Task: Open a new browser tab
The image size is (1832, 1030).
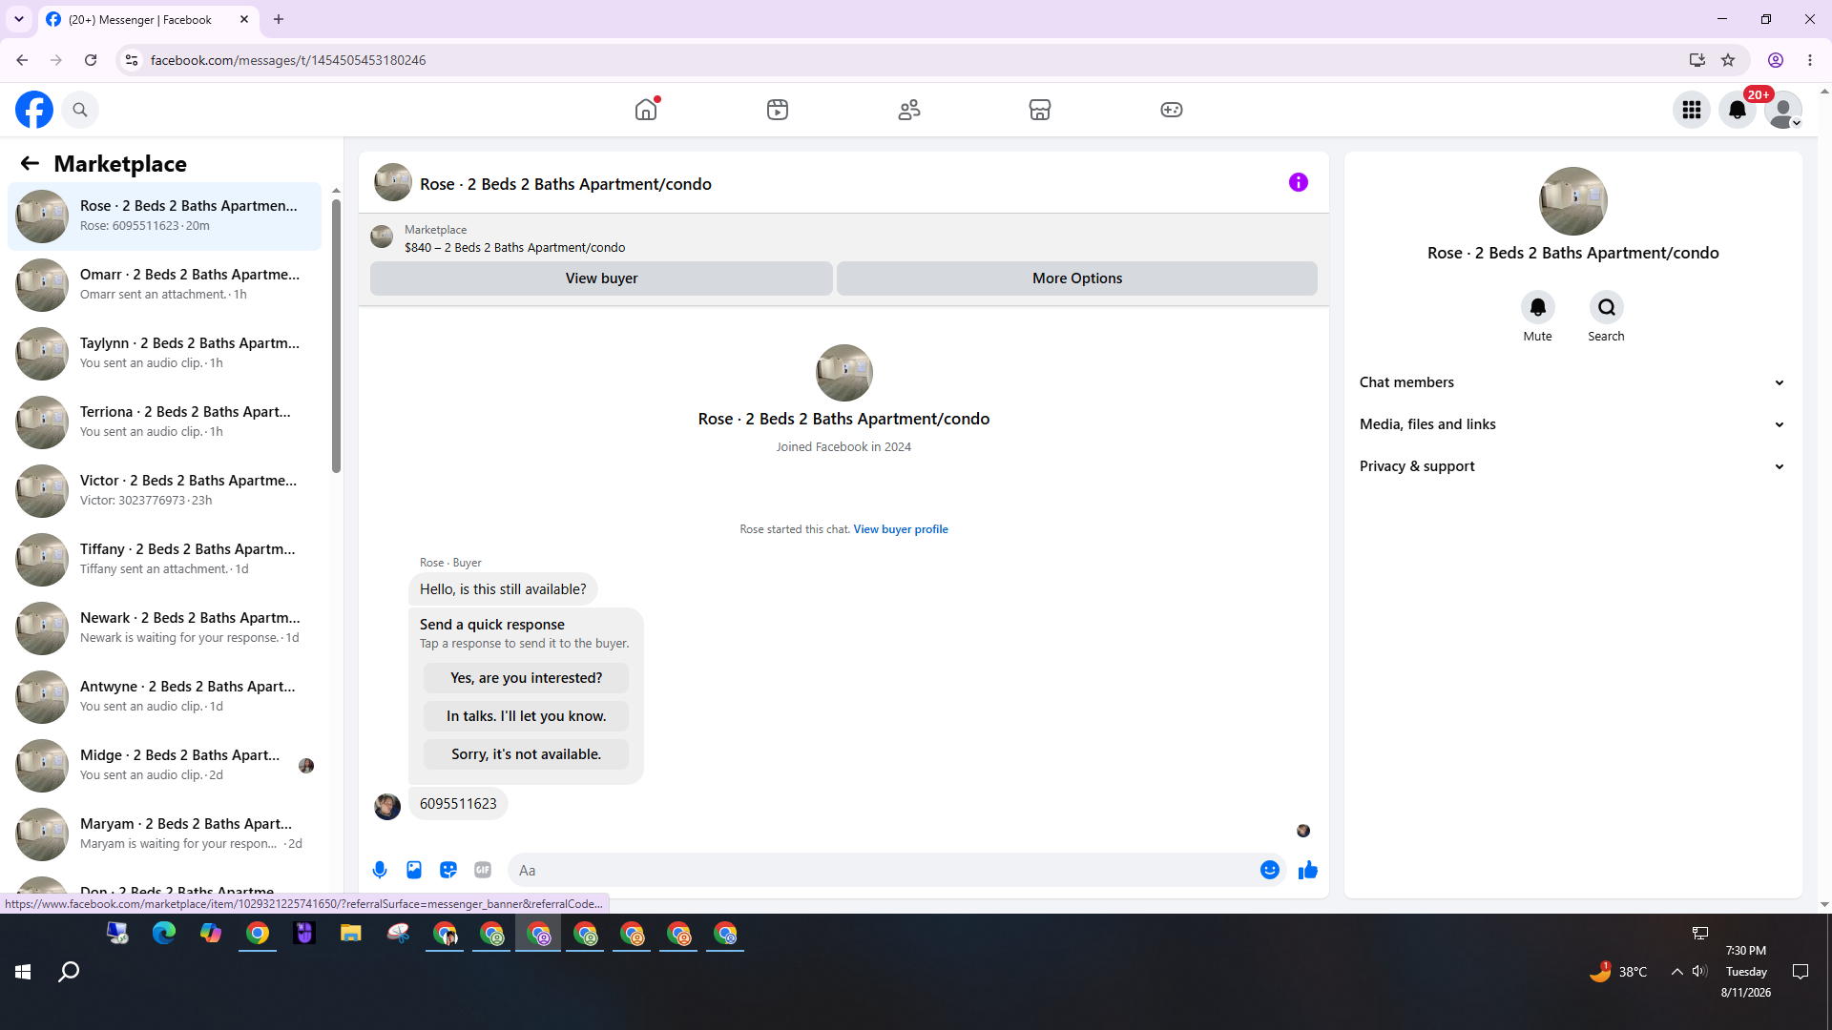Action: pyautogui.click(x=279, y=19)
